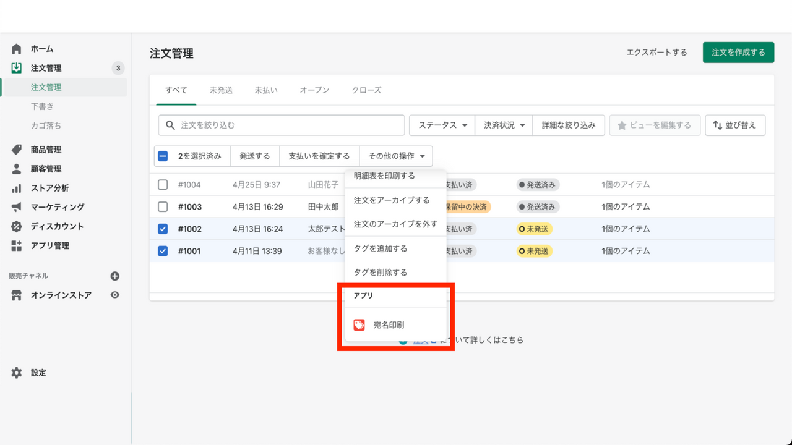
Task: Open the ステータス filter dropdown
Action: [x=441, y=125]
